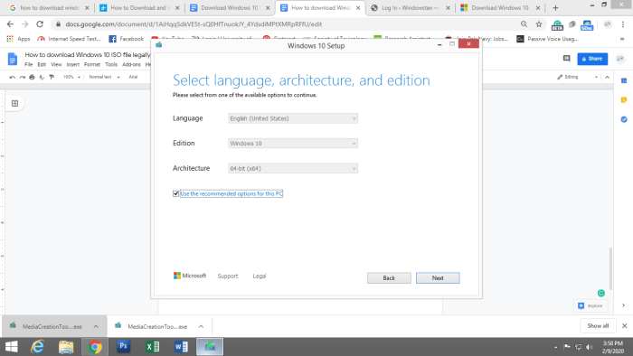Click the Redo icon in Docs toolbar

pos(23,77)
